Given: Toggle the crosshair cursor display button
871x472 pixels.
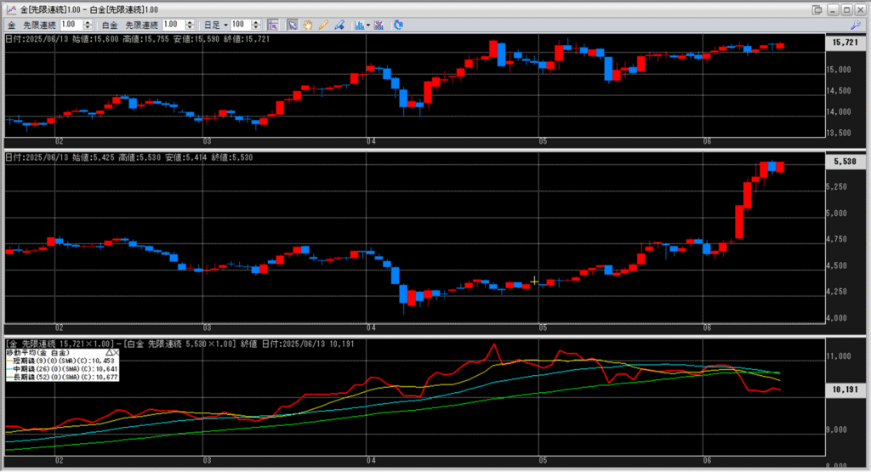Looking at the screenshot, I should point(272,26).
